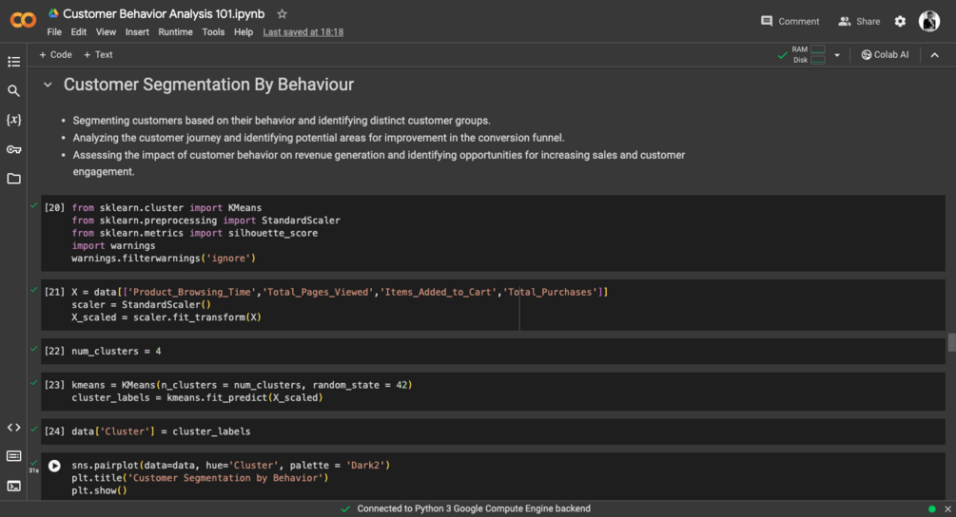Screen dimensions: 956x517
Task: Click the Last saved at 18:18 link
Action: 302,31
